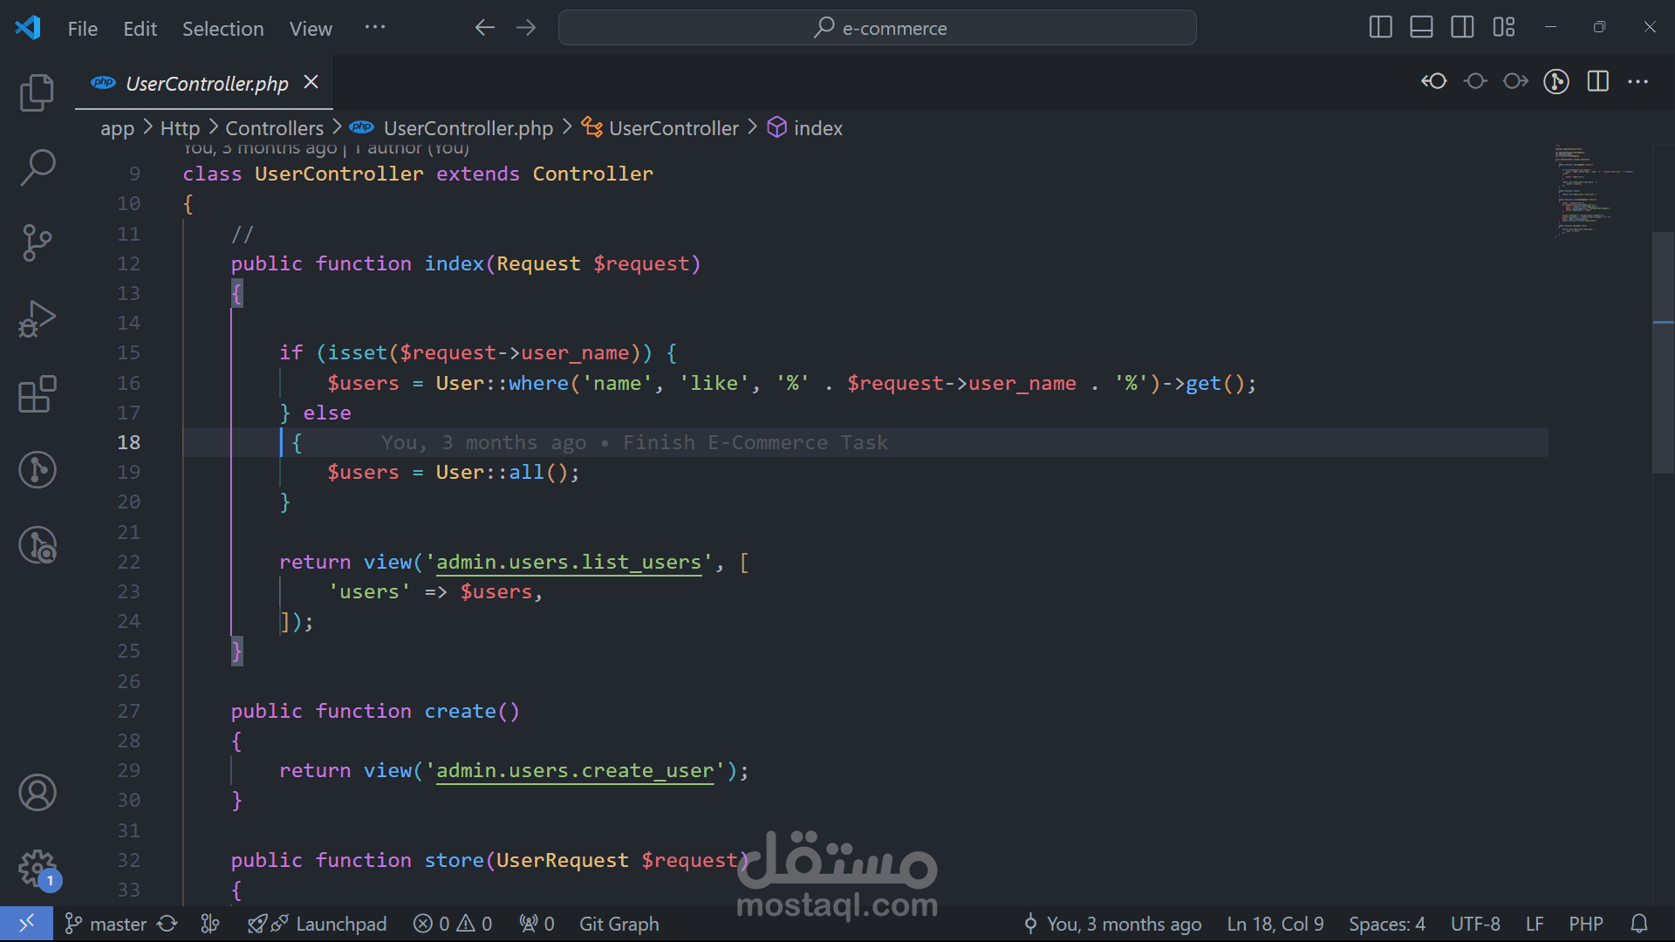The width and height of the screenshot is (1675, 942).
Task: Click the master branch status item
Action: click(106, 924)
